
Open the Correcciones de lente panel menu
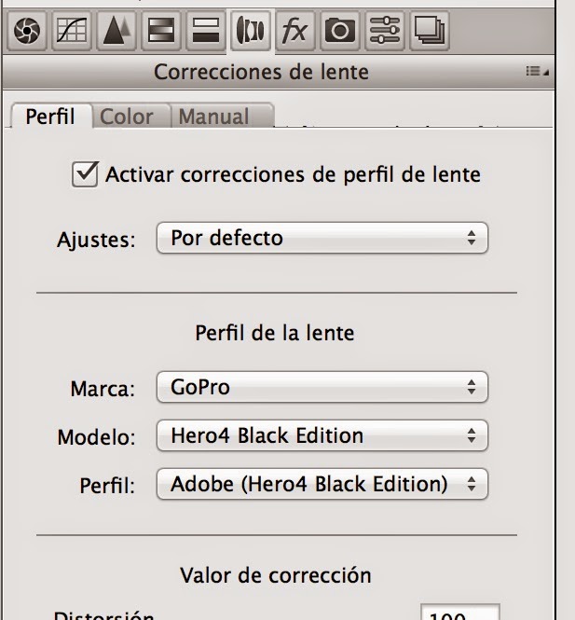(538, 71)
